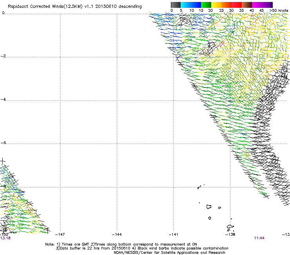Click the '>50 knots' legend label
Screen dimensions: 290x255
tap(279, 11)
